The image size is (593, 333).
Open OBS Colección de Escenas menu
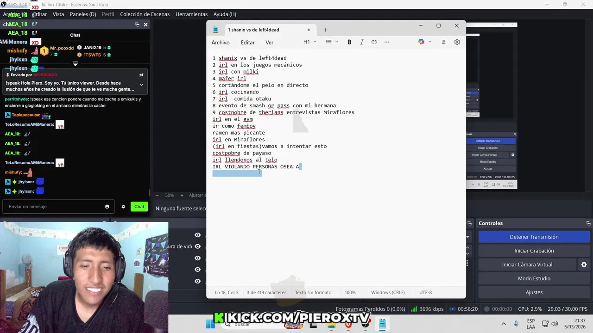point(145,14)
